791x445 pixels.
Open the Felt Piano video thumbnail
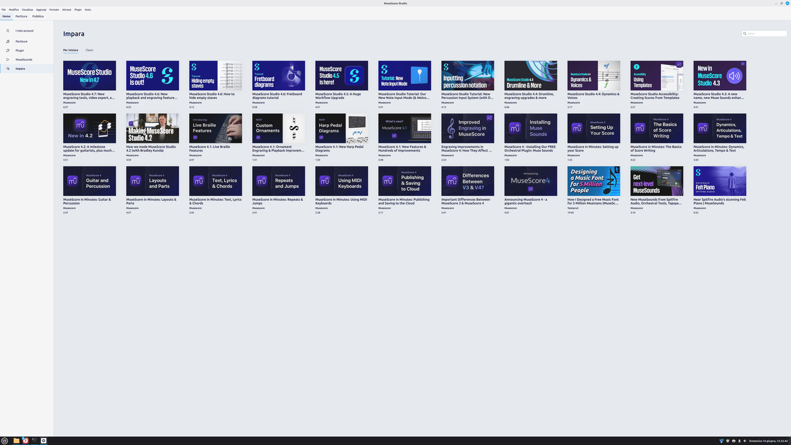point(720,181)
